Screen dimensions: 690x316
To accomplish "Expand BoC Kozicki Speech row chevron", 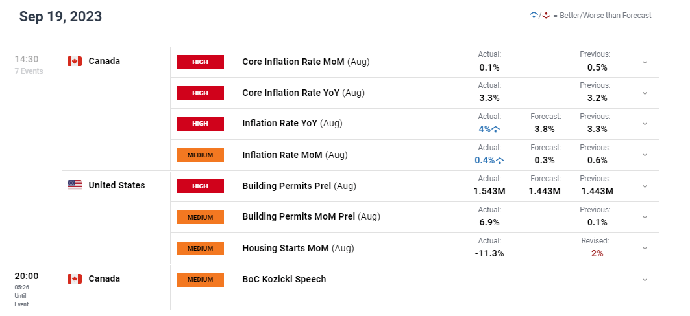I will point(645,280).
